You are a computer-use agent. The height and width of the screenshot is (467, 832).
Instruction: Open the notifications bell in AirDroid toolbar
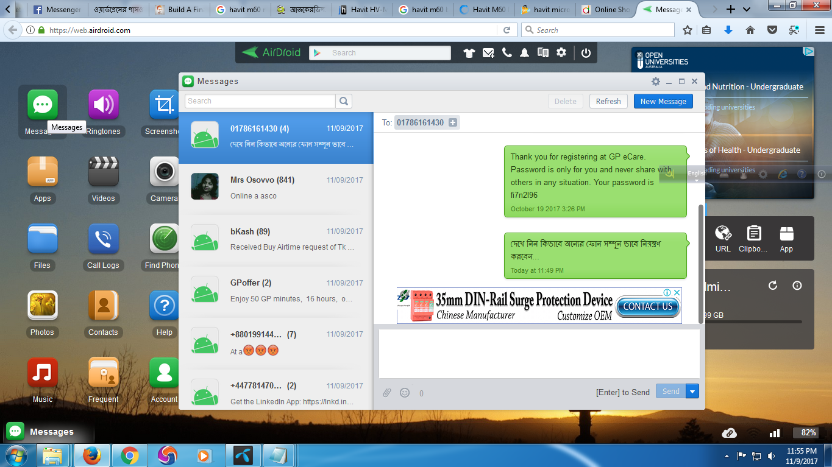point(524,53)
